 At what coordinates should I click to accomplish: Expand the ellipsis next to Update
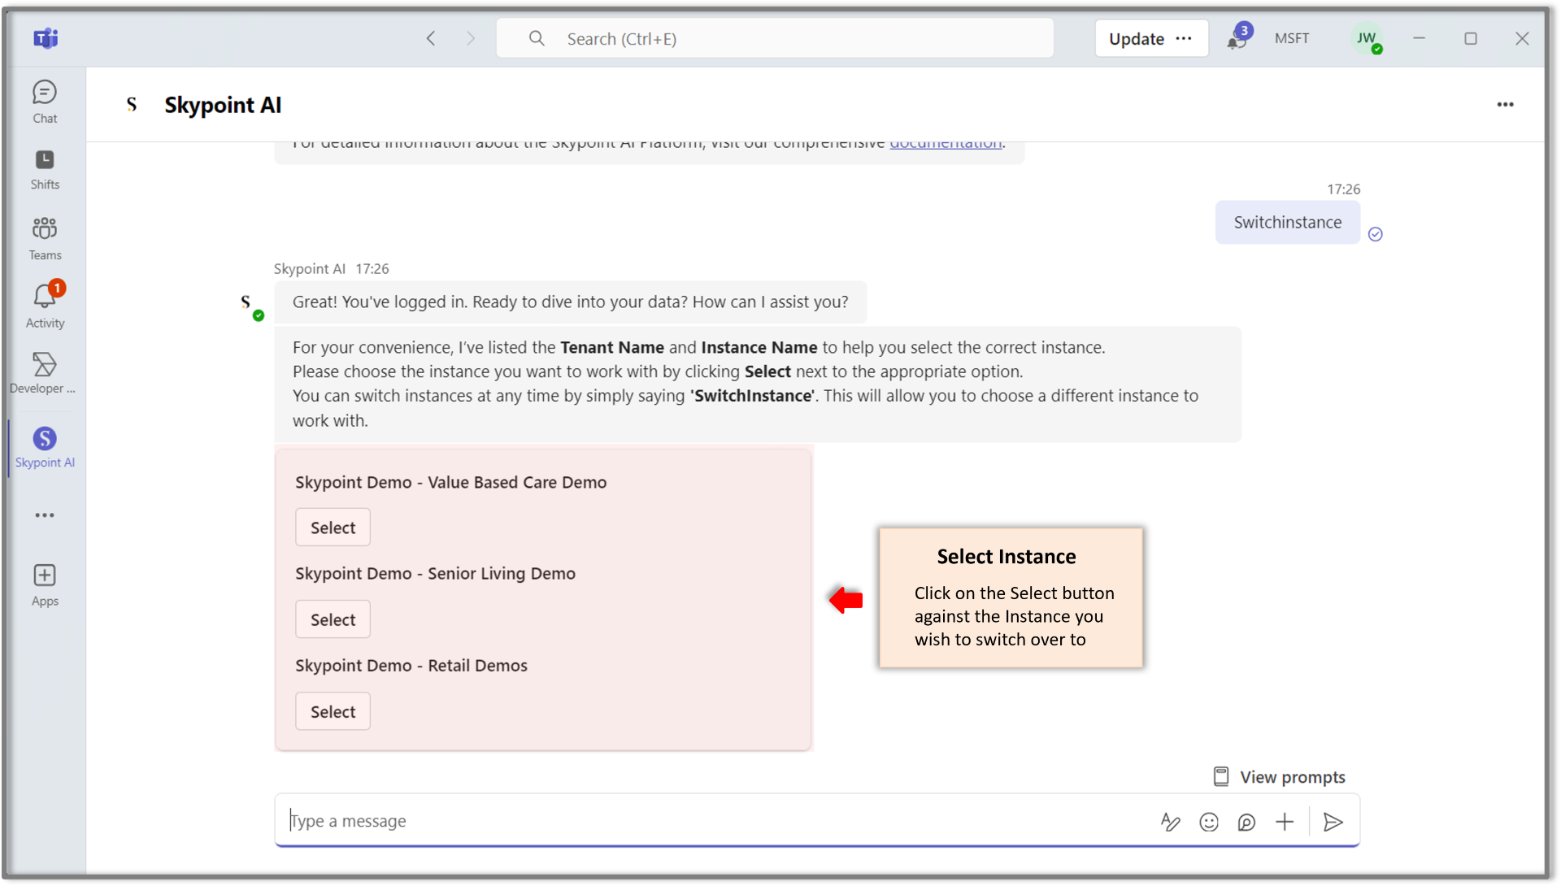click(x=1184, y=39)
